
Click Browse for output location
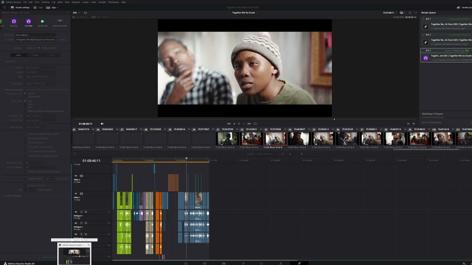63,40
